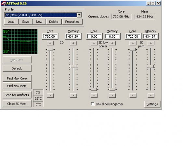Click 3D low power Memory slider thumb
The width and height of the screenshot is (183, 146).
tap(112, 89)
